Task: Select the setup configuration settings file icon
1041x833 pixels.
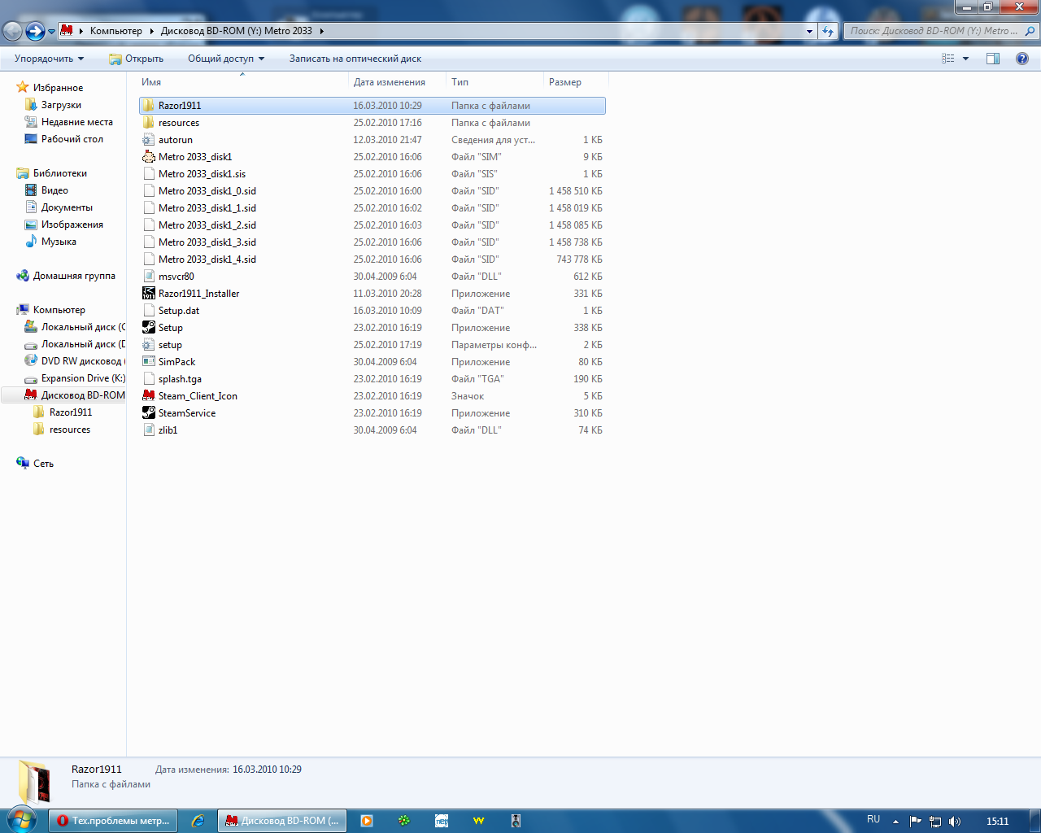Action: point(148,345)
